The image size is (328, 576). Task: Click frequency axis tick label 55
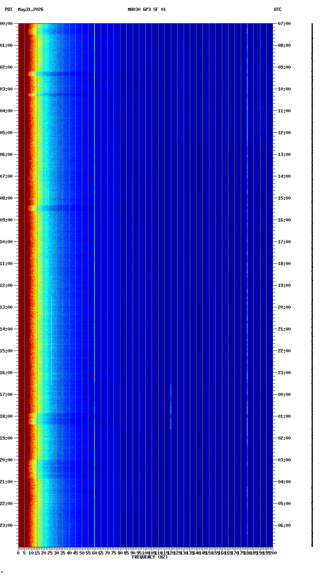(88, 553)
